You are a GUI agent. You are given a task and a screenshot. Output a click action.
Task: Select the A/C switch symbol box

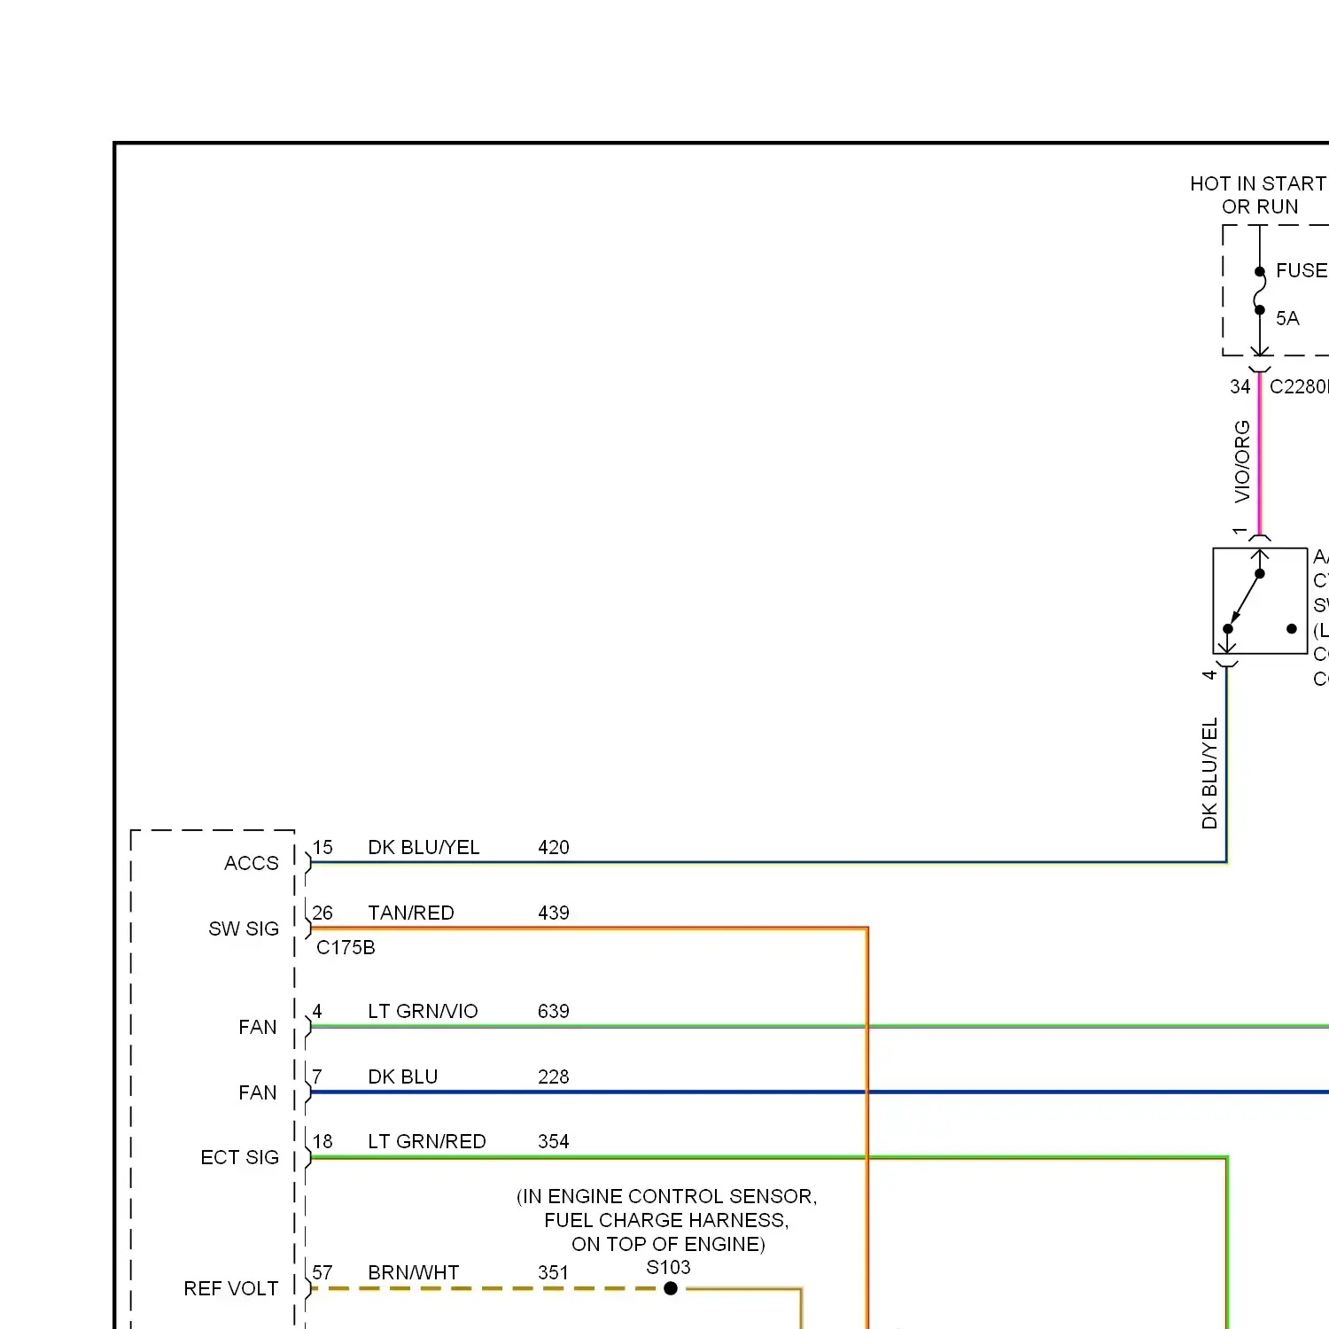point(1260,601)
